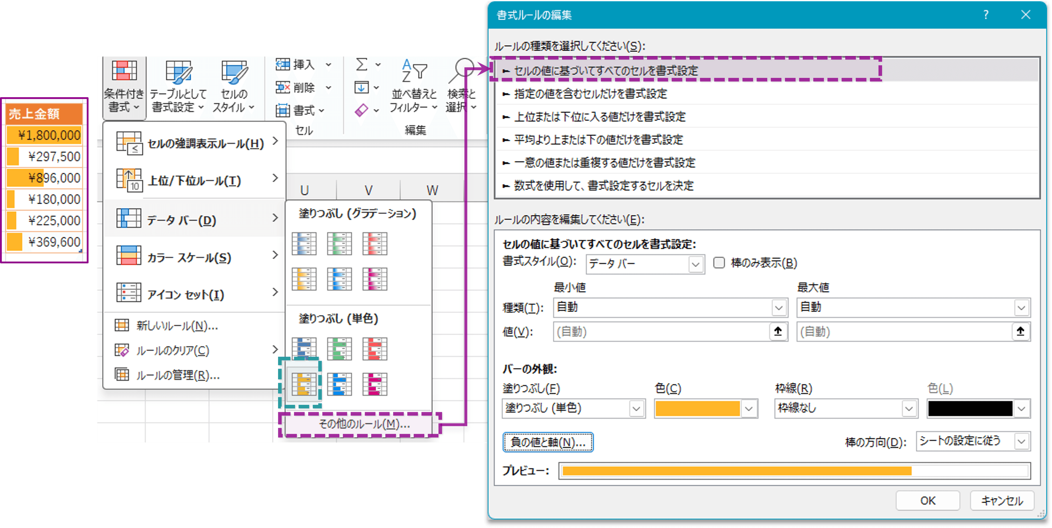1052x528 pixels.
Task: Open minimum value type dropdown
Action: tap(778, 308)
